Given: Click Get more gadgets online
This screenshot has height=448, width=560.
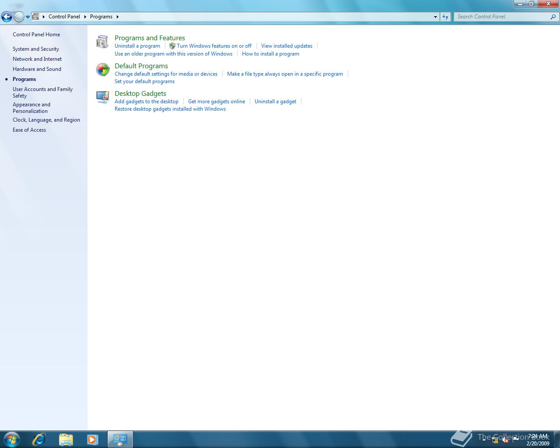Looking at the screenshot, I should pos(217,101).
